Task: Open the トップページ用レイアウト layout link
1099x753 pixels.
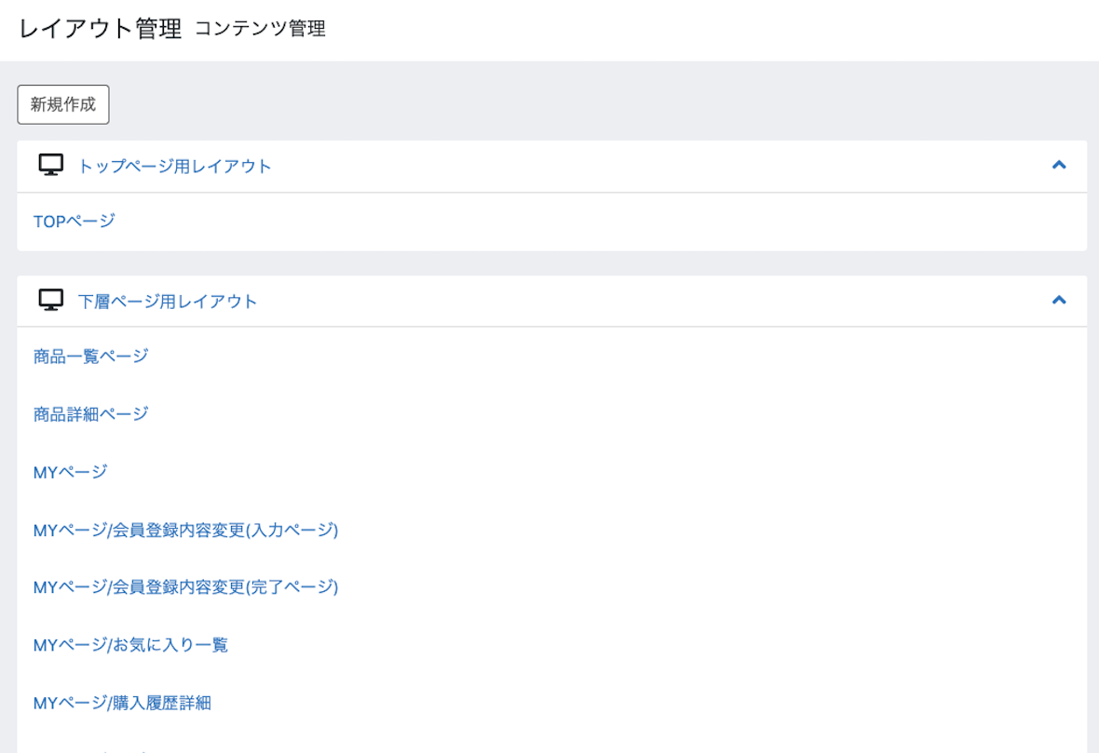Action: click(x=174, y=166)
